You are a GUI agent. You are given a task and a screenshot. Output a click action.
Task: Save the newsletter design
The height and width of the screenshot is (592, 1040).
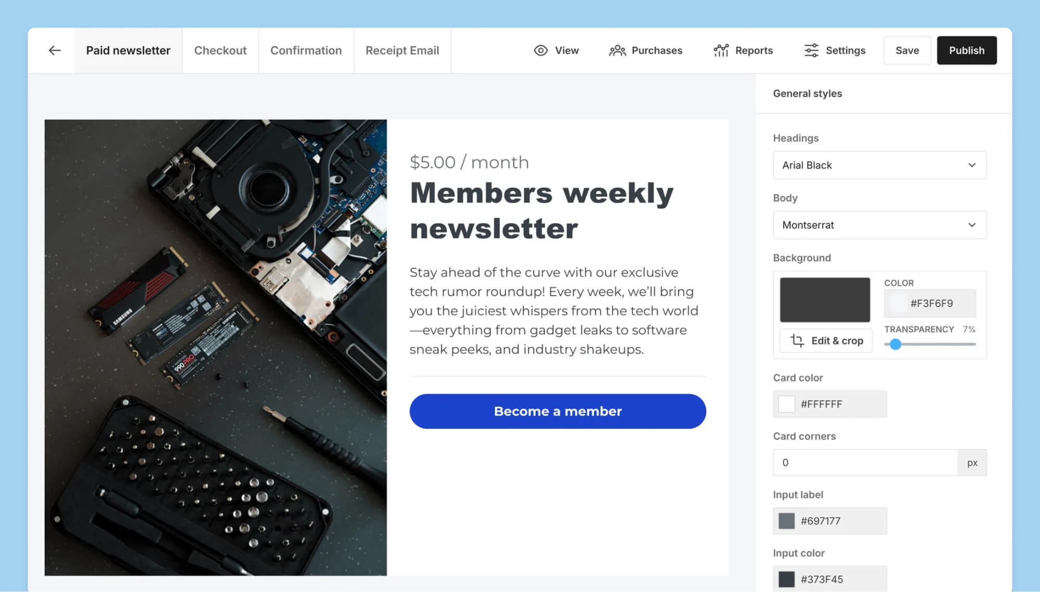907,50
